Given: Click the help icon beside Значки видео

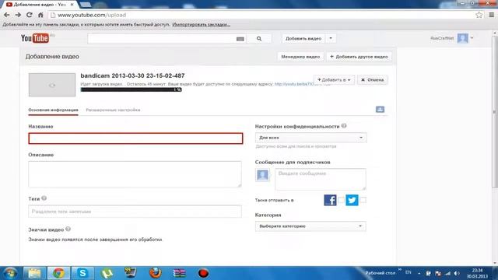Looking at the screenshot, I should pos(68,229).
